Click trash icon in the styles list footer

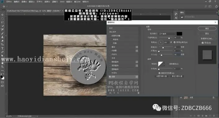click(x=139, y=93)
